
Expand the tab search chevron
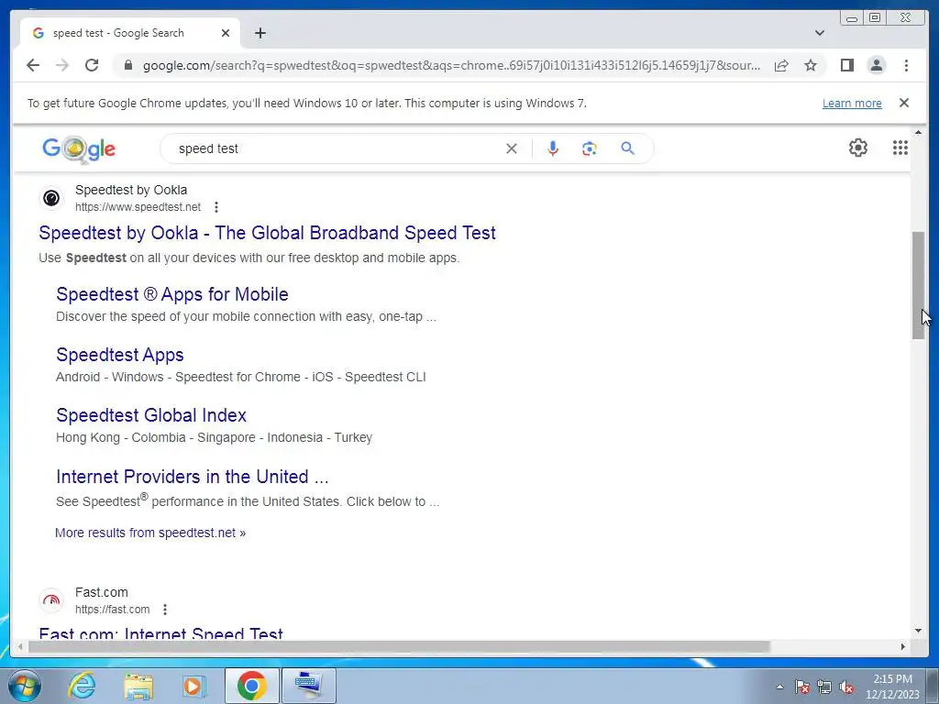coord(819,33)
